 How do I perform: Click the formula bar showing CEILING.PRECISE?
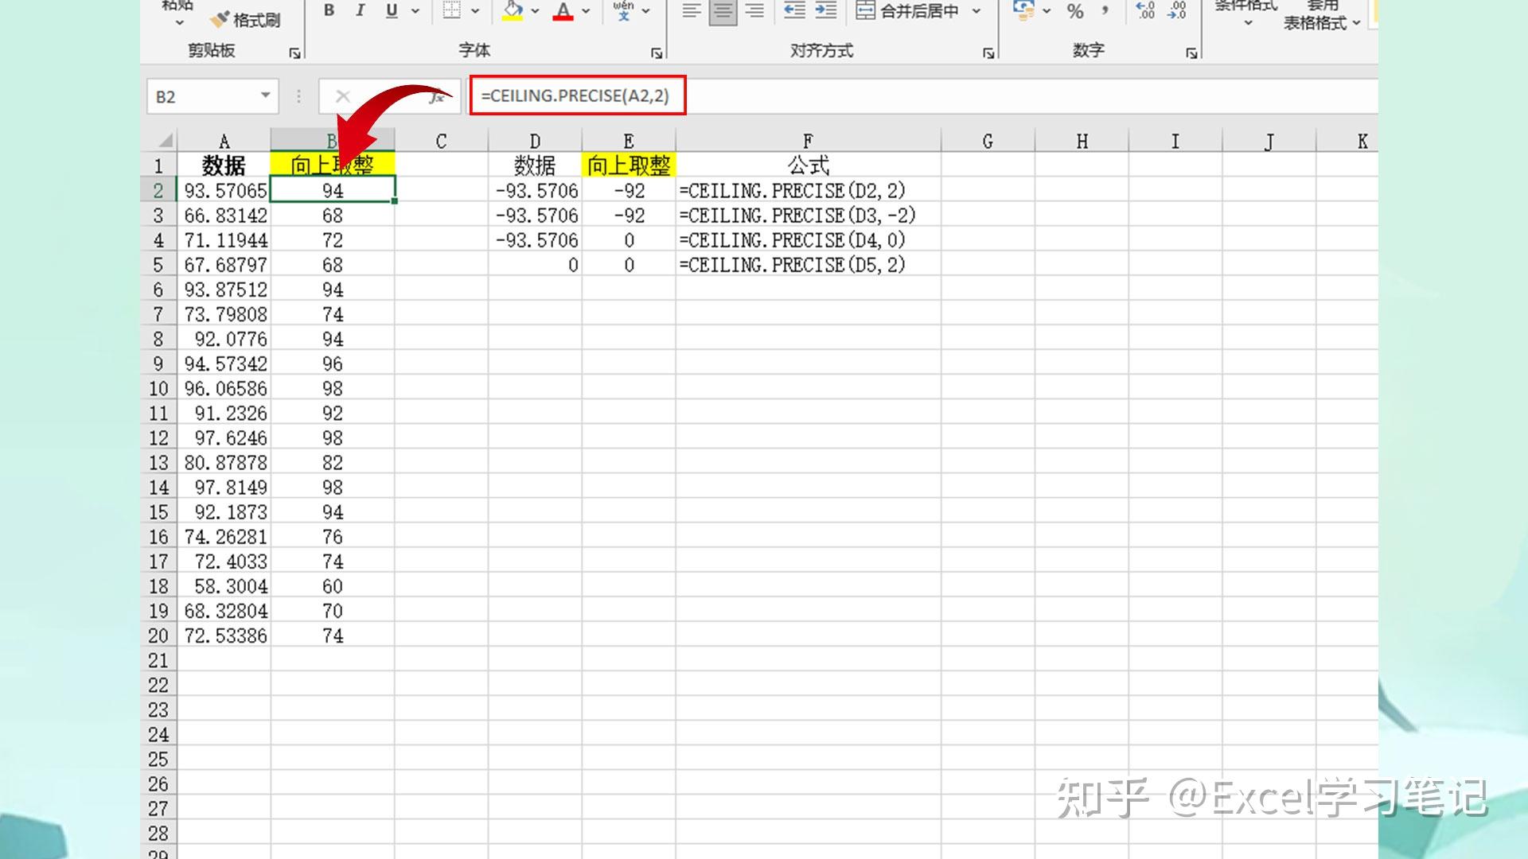click(x=576, y=95)
